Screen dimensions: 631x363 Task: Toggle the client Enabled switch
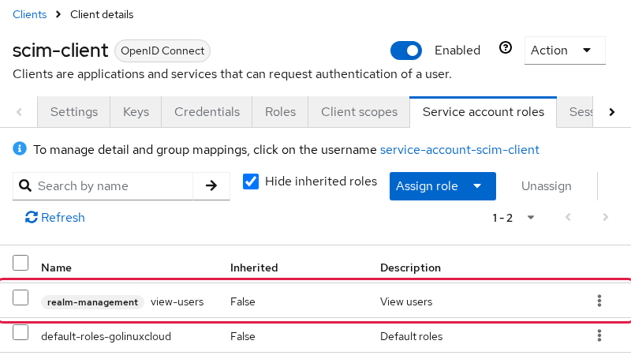tap(406, 51)
